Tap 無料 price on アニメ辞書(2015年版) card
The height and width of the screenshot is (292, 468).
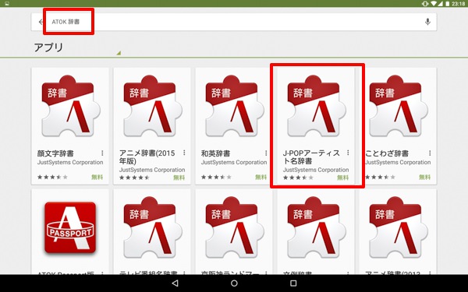[x=179, y=178]
